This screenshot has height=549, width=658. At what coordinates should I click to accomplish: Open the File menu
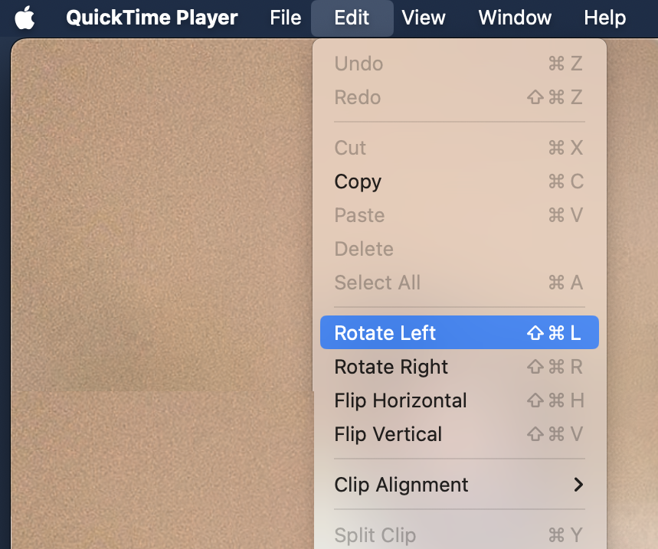(x=285, y=18)
